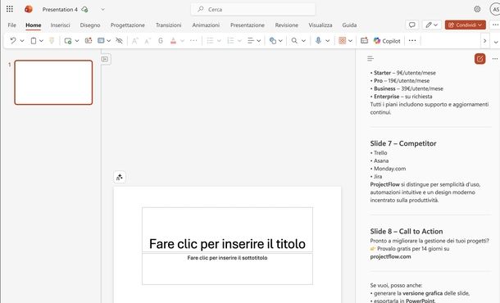Switch to the Revisione tab

287,25
